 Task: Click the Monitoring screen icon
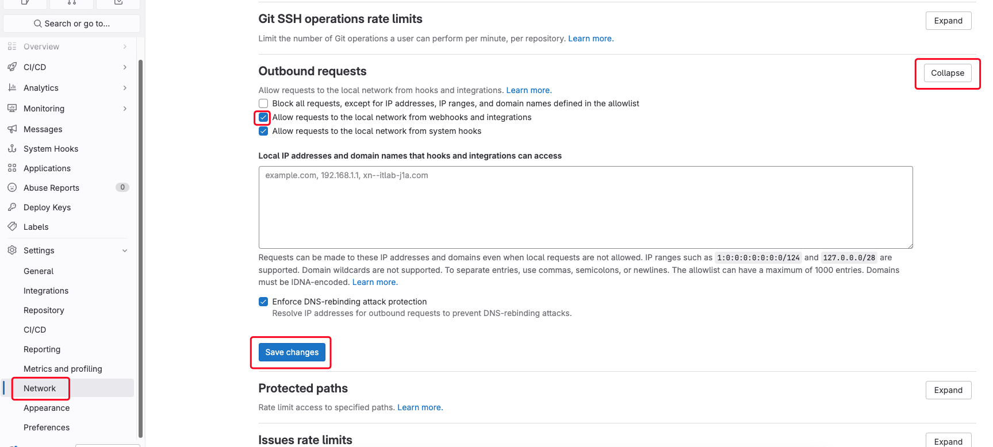[x=12, y=109]
